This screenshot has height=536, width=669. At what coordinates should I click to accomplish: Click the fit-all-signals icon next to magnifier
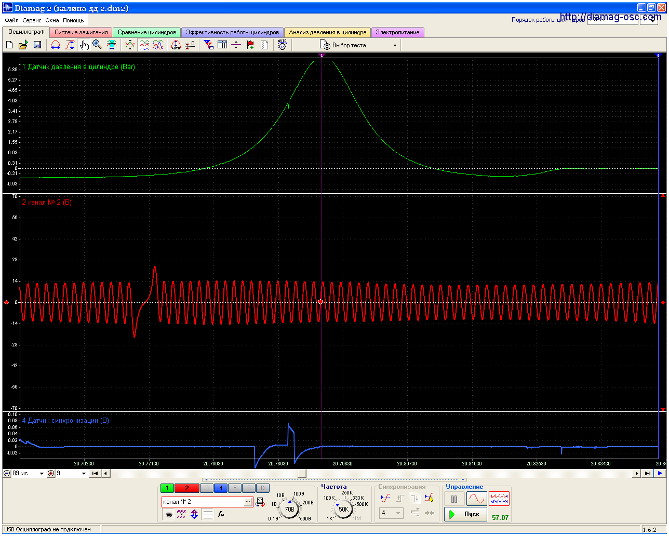point(112,45)
